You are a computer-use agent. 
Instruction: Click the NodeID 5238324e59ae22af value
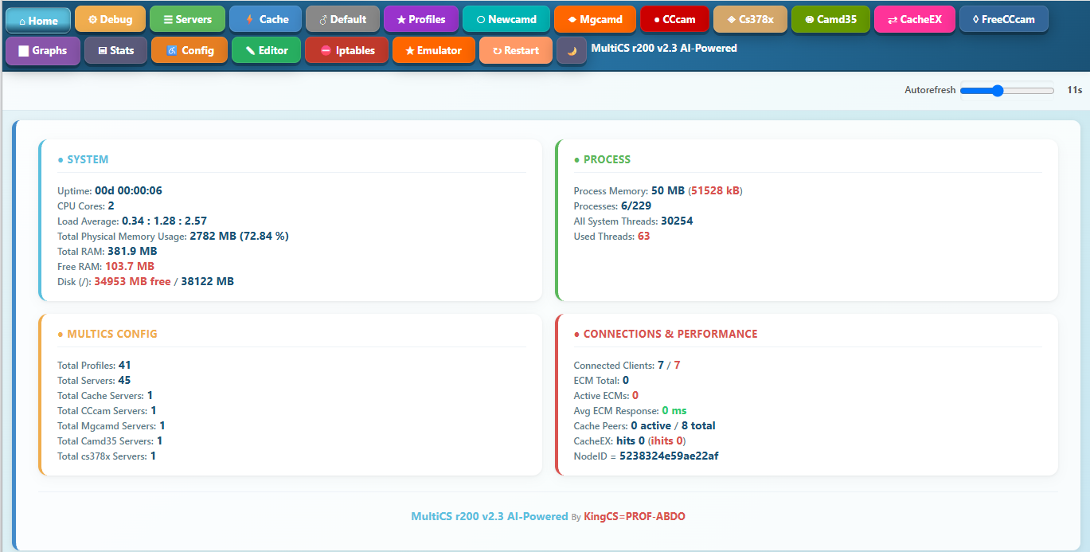tap(670, 456)
